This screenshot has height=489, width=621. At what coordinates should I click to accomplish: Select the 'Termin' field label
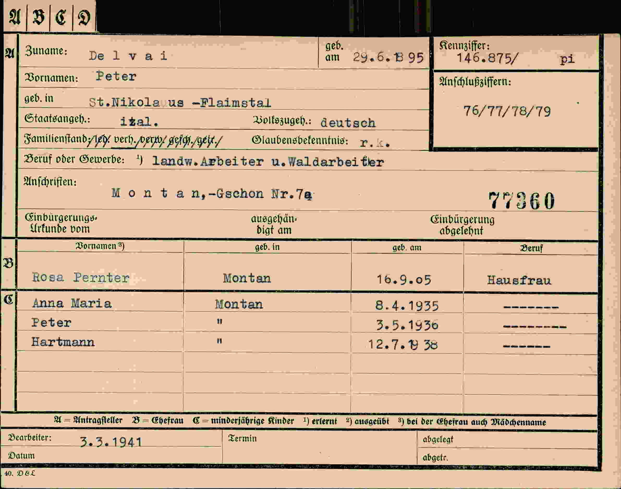pos(242,438)
